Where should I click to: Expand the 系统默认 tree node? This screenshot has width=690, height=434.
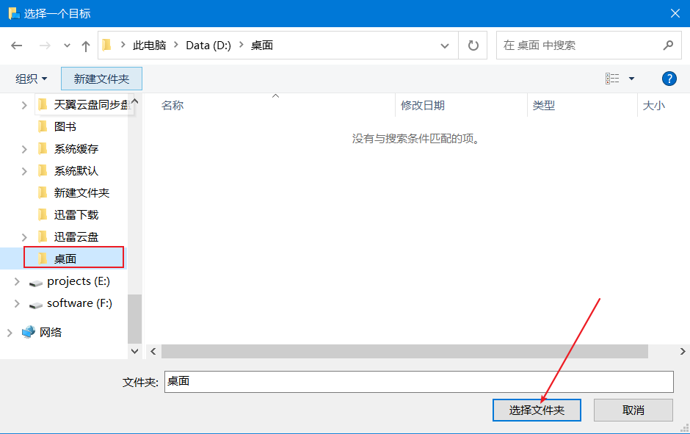(24, 171)
